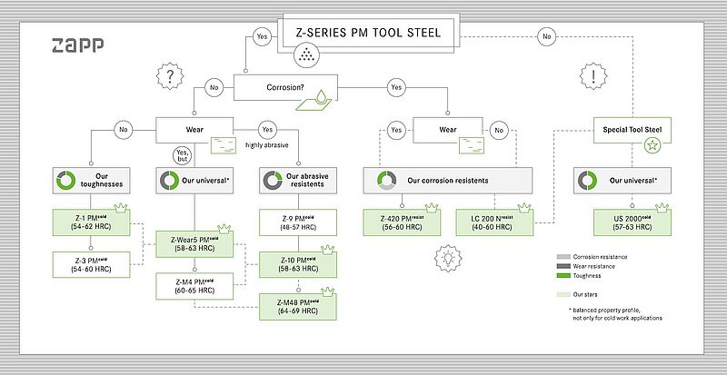Click the Toughness legend swatch
Image resolution: width=727 pixels, height=375 pixels.
tap(563, 276)
